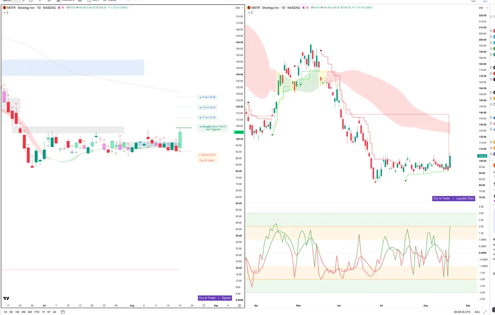Toggle ADJ adjusted-price mode
This screenshot has width=495, height=315.
tap(477, 312)
